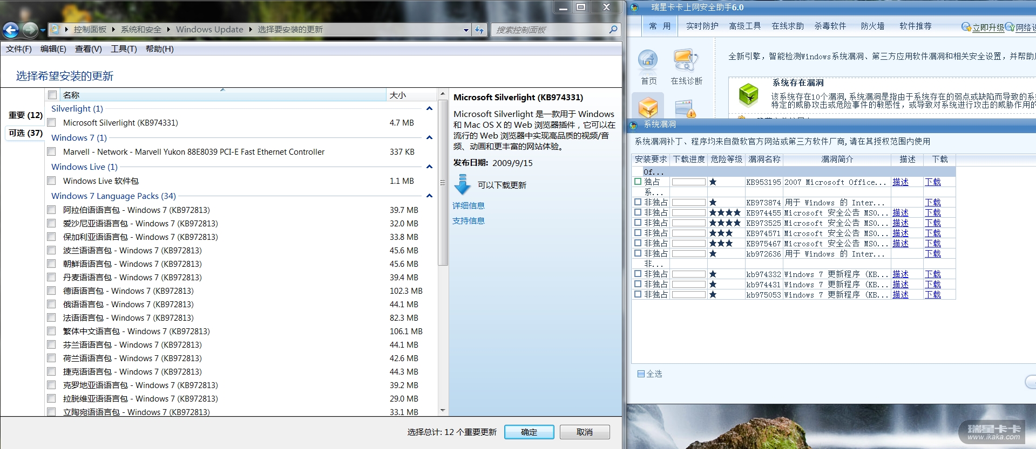The width and height of the screenshot is (1036, 449).
Task: Click the download progress bar for KB974571
Action: pyautogui.click(x=688, y=233)
